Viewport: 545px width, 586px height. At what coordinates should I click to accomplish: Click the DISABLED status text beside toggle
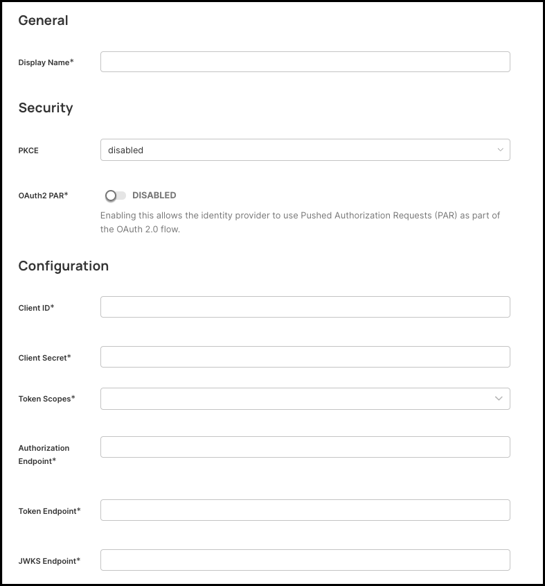click(x=154, y=196)
